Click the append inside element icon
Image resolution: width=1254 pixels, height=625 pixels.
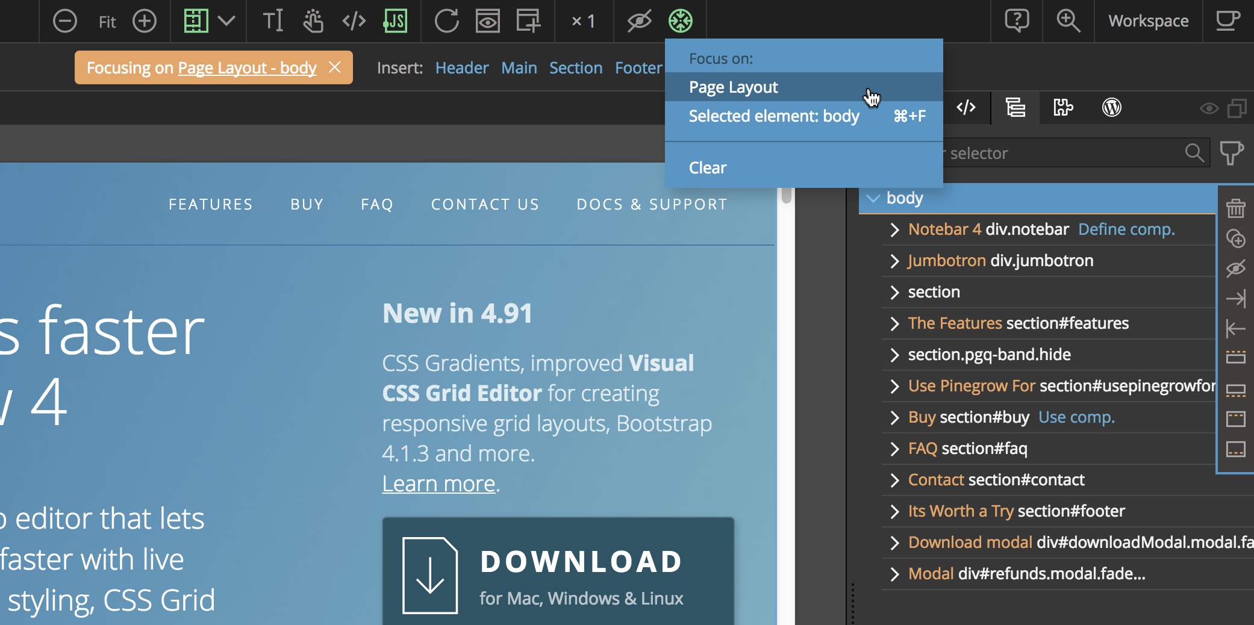[x=1235, y=449]
